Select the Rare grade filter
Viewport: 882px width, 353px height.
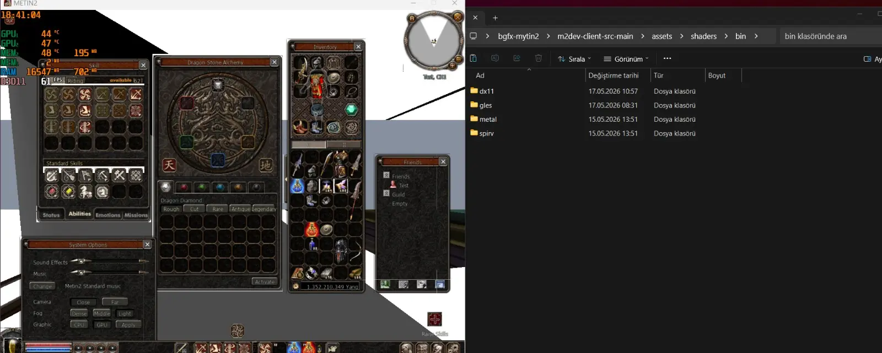(218, 209)
